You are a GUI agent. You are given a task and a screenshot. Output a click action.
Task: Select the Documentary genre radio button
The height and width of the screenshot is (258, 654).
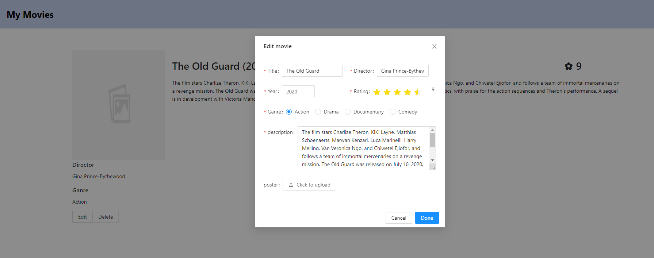[x=348, y=112]
